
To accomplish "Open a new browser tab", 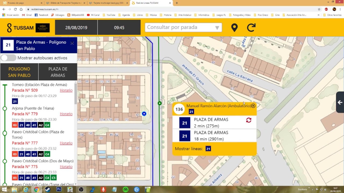I will tap(177, 3).
